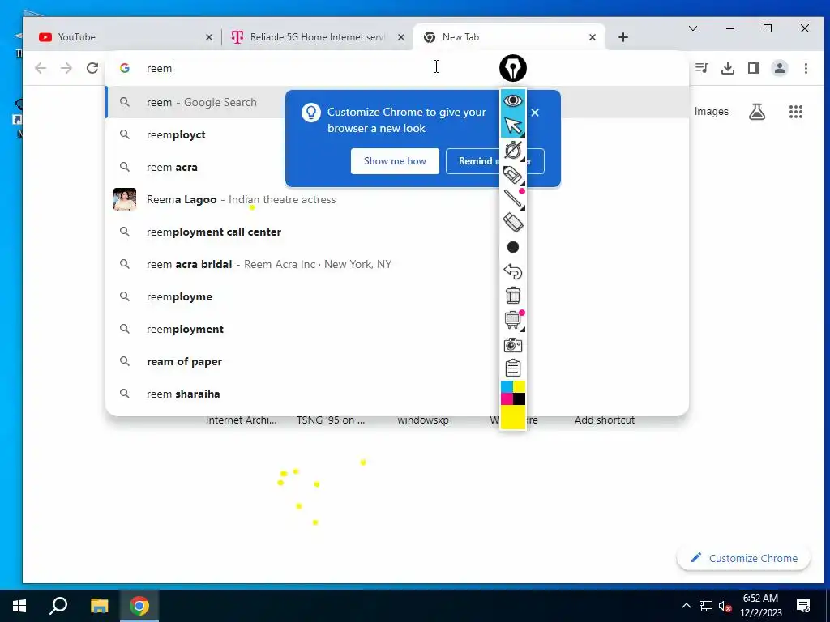The image size is (830, 622).
Task: Open 'TSNG '95 on ...' shortcut
Action: point(331,420)
